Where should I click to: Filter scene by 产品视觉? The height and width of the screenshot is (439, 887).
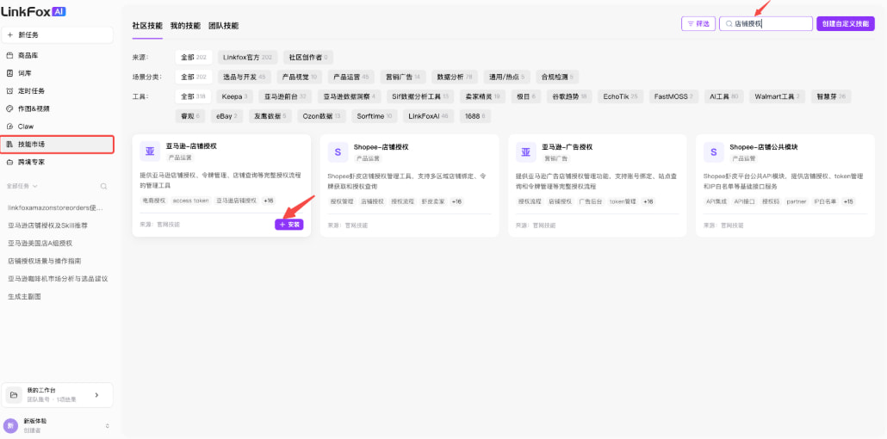(299, 77)
